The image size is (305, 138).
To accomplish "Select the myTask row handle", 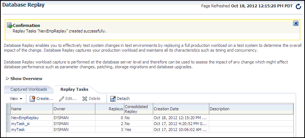I will tap(9, 130).
